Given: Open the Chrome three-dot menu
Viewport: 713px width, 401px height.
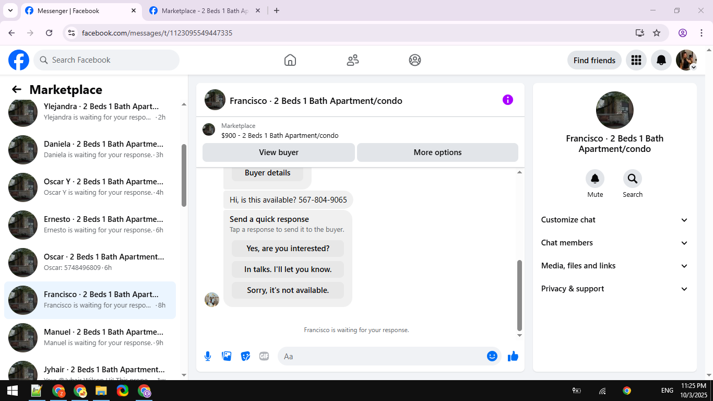Looking at the screenshot, I should [x=702, y=33].
